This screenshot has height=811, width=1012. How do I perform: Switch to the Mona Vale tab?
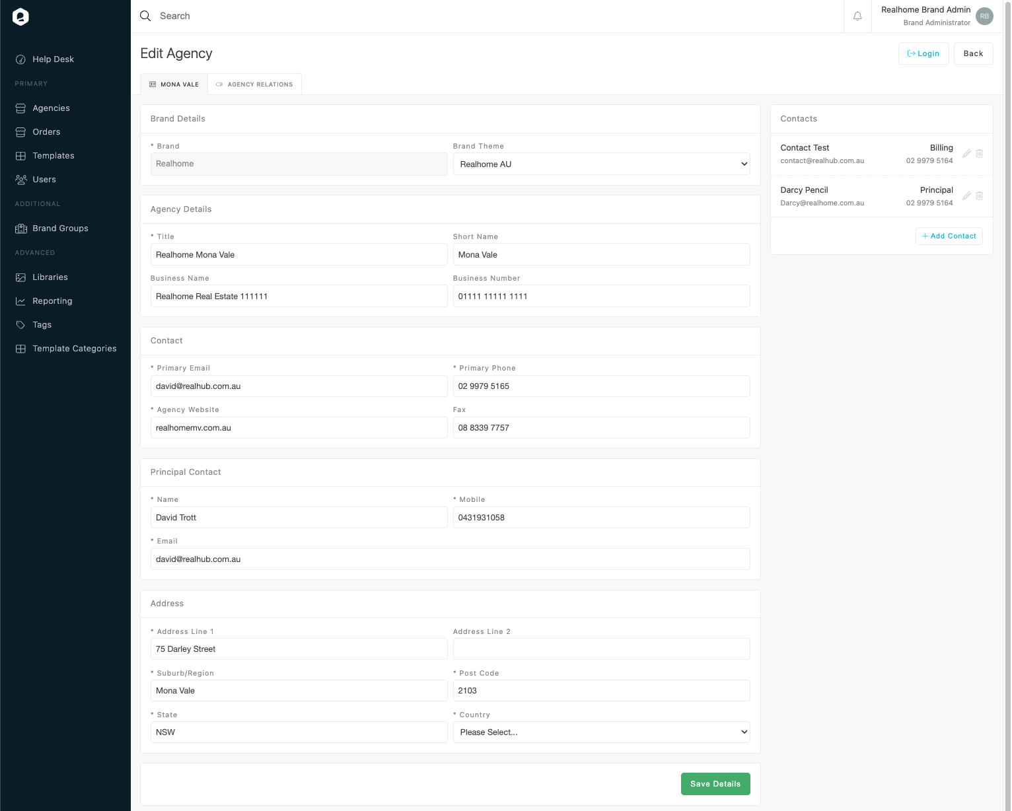coord(174,85)
